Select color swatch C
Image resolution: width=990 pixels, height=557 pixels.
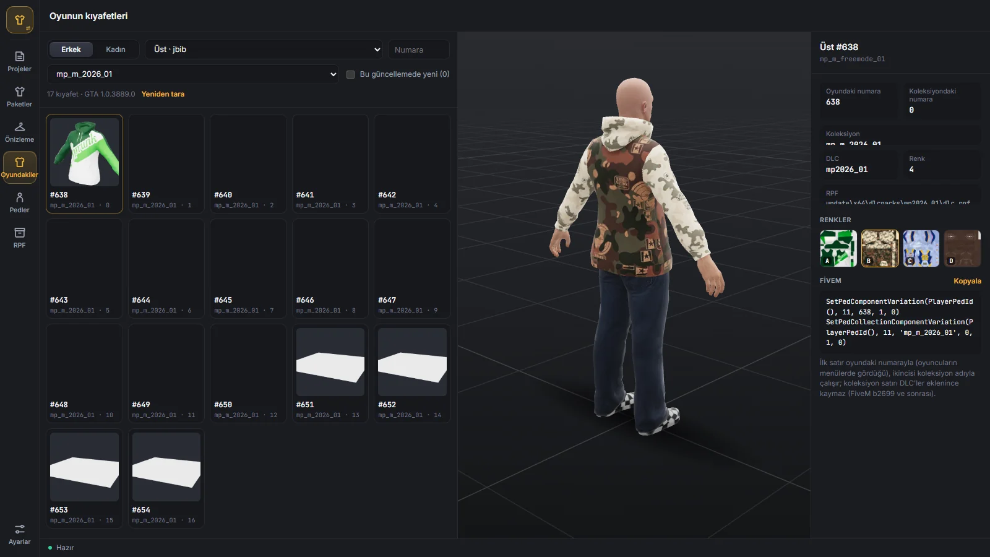point(921,248)
